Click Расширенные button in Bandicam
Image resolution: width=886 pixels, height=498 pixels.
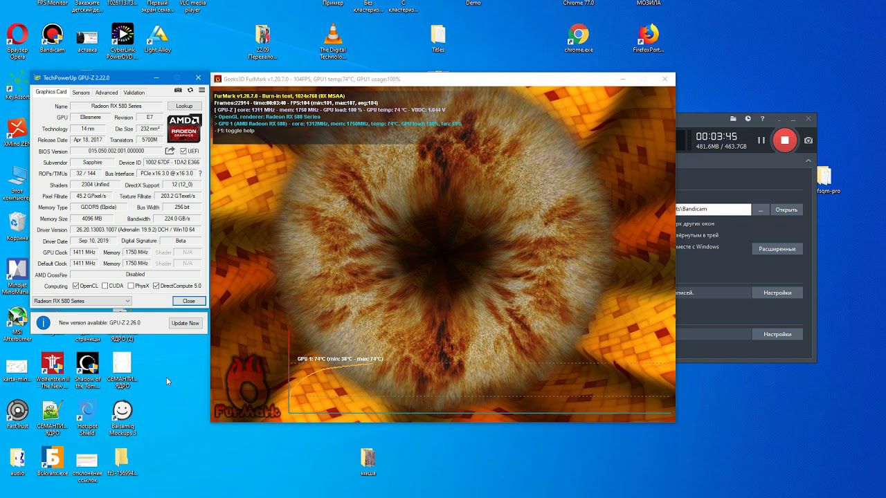(x=777, y=248)
